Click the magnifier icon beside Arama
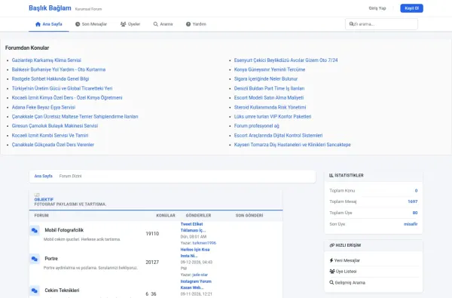This screenshot has height=298, width=452. [156, 24]
